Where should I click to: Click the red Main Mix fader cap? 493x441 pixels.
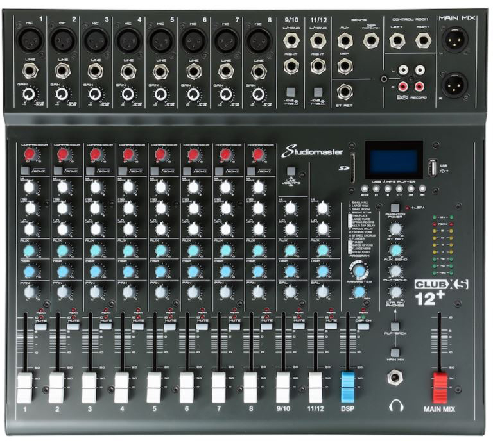[x=440, y=387]
